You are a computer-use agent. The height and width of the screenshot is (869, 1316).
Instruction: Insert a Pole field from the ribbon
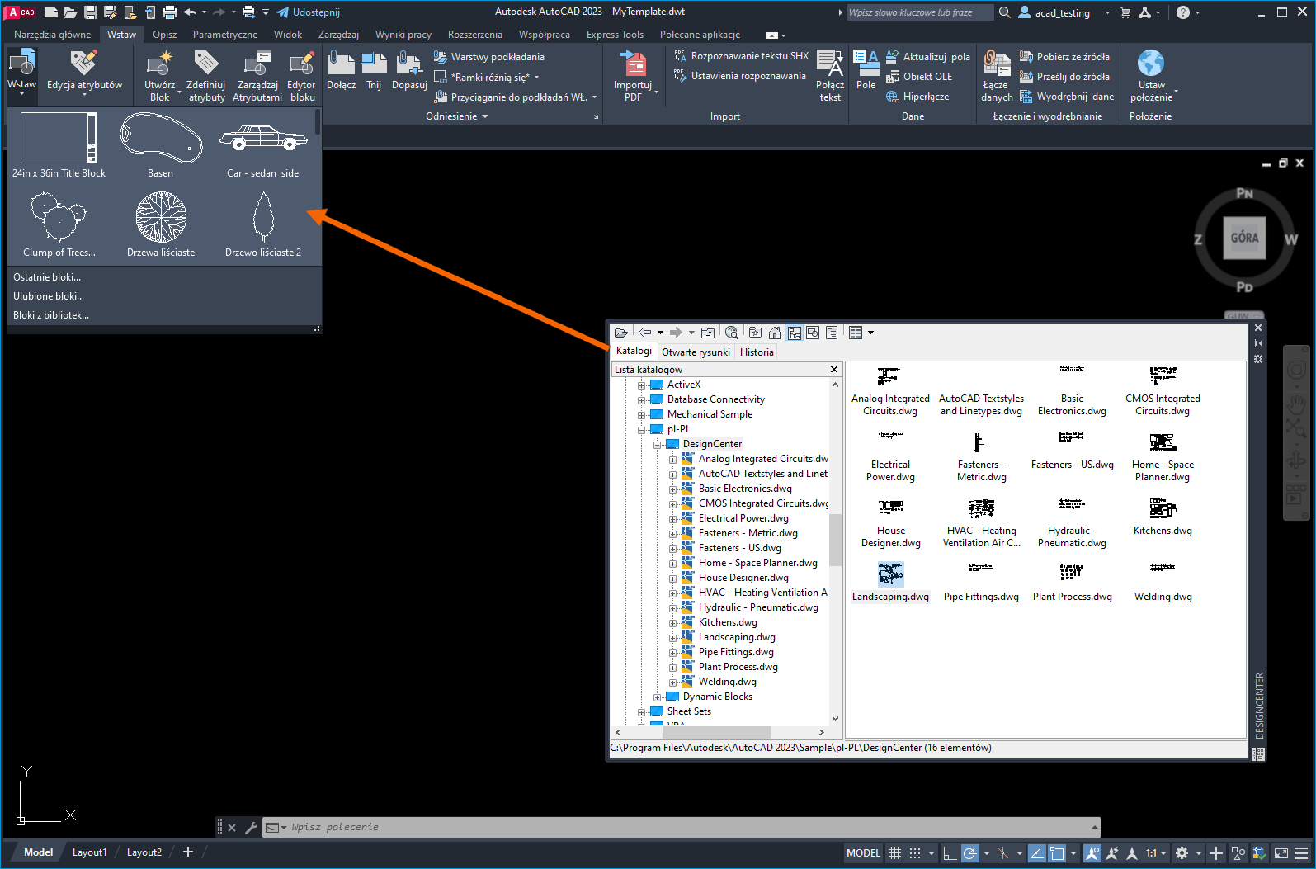tap(866, 71)
